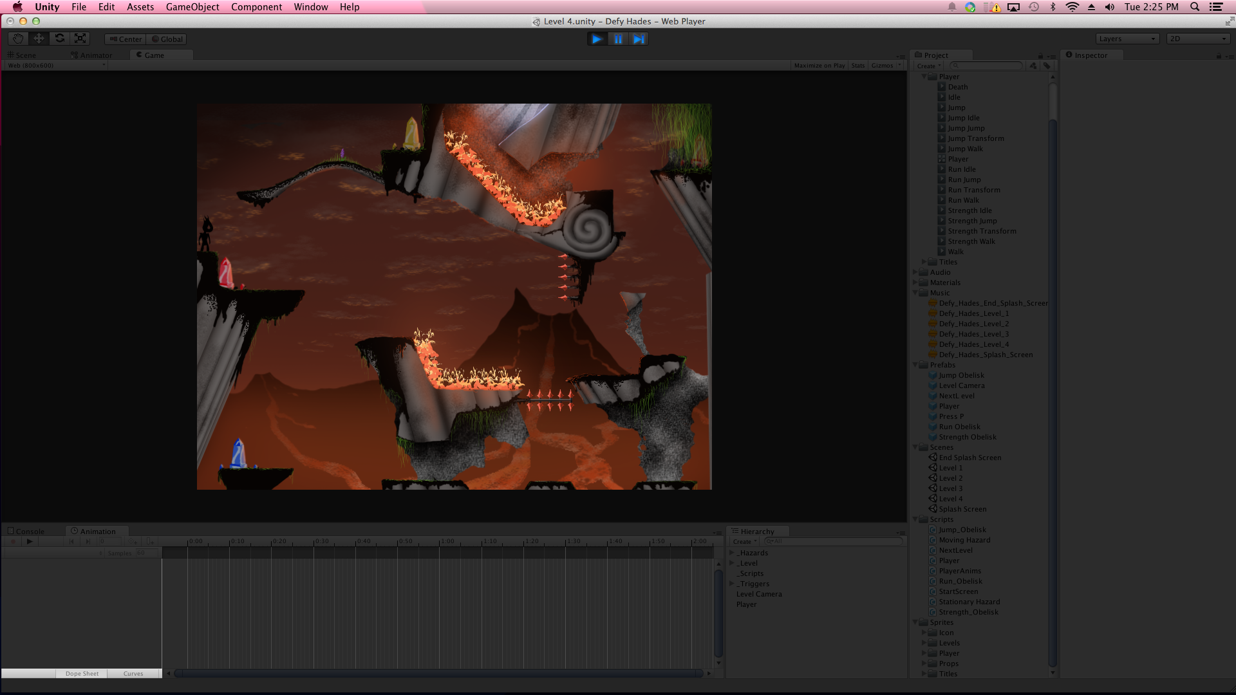Toggle pivot mode Center button

pos(126,39)
